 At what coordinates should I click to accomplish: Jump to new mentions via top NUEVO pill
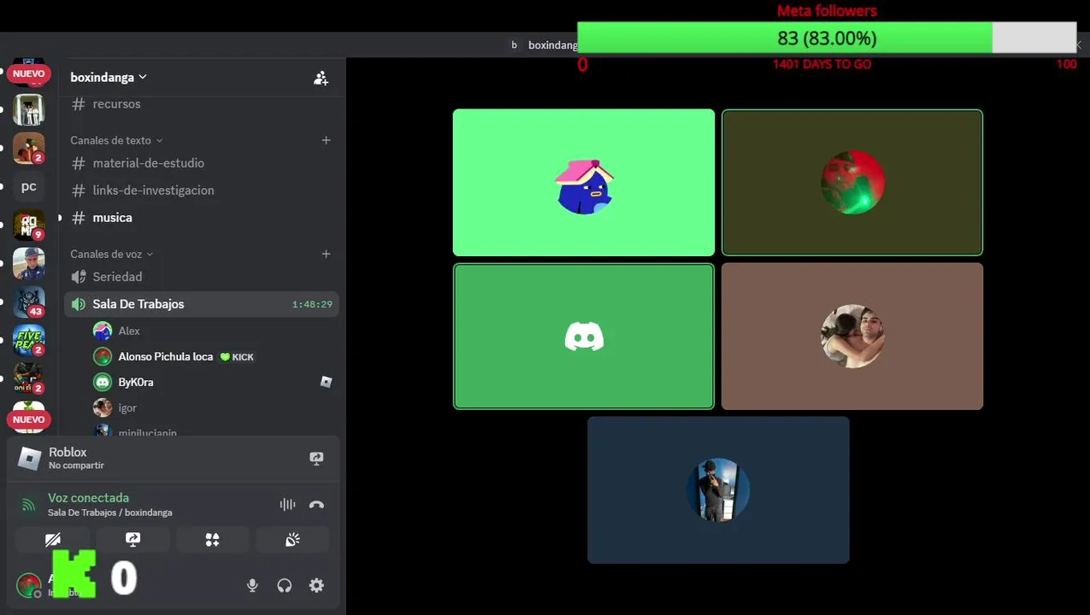(28, 74)
